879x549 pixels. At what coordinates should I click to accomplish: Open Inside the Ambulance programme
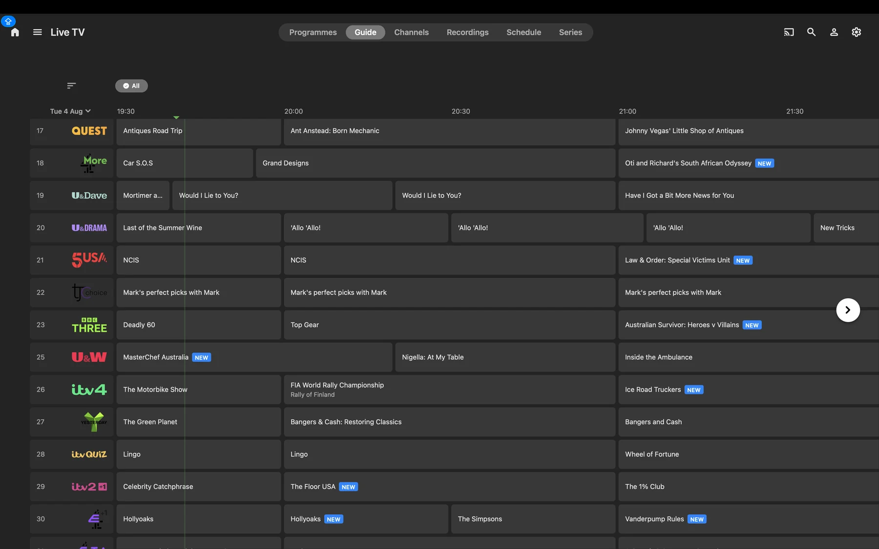tap(749, 357)
